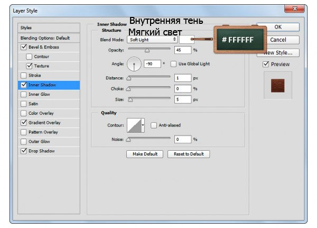Focus the Opacity value field
The image size is (317, 228).
click(183, 50)
